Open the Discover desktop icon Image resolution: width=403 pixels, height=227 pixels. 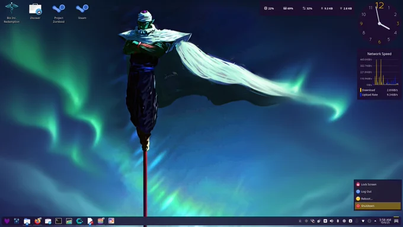coord(35,11)
